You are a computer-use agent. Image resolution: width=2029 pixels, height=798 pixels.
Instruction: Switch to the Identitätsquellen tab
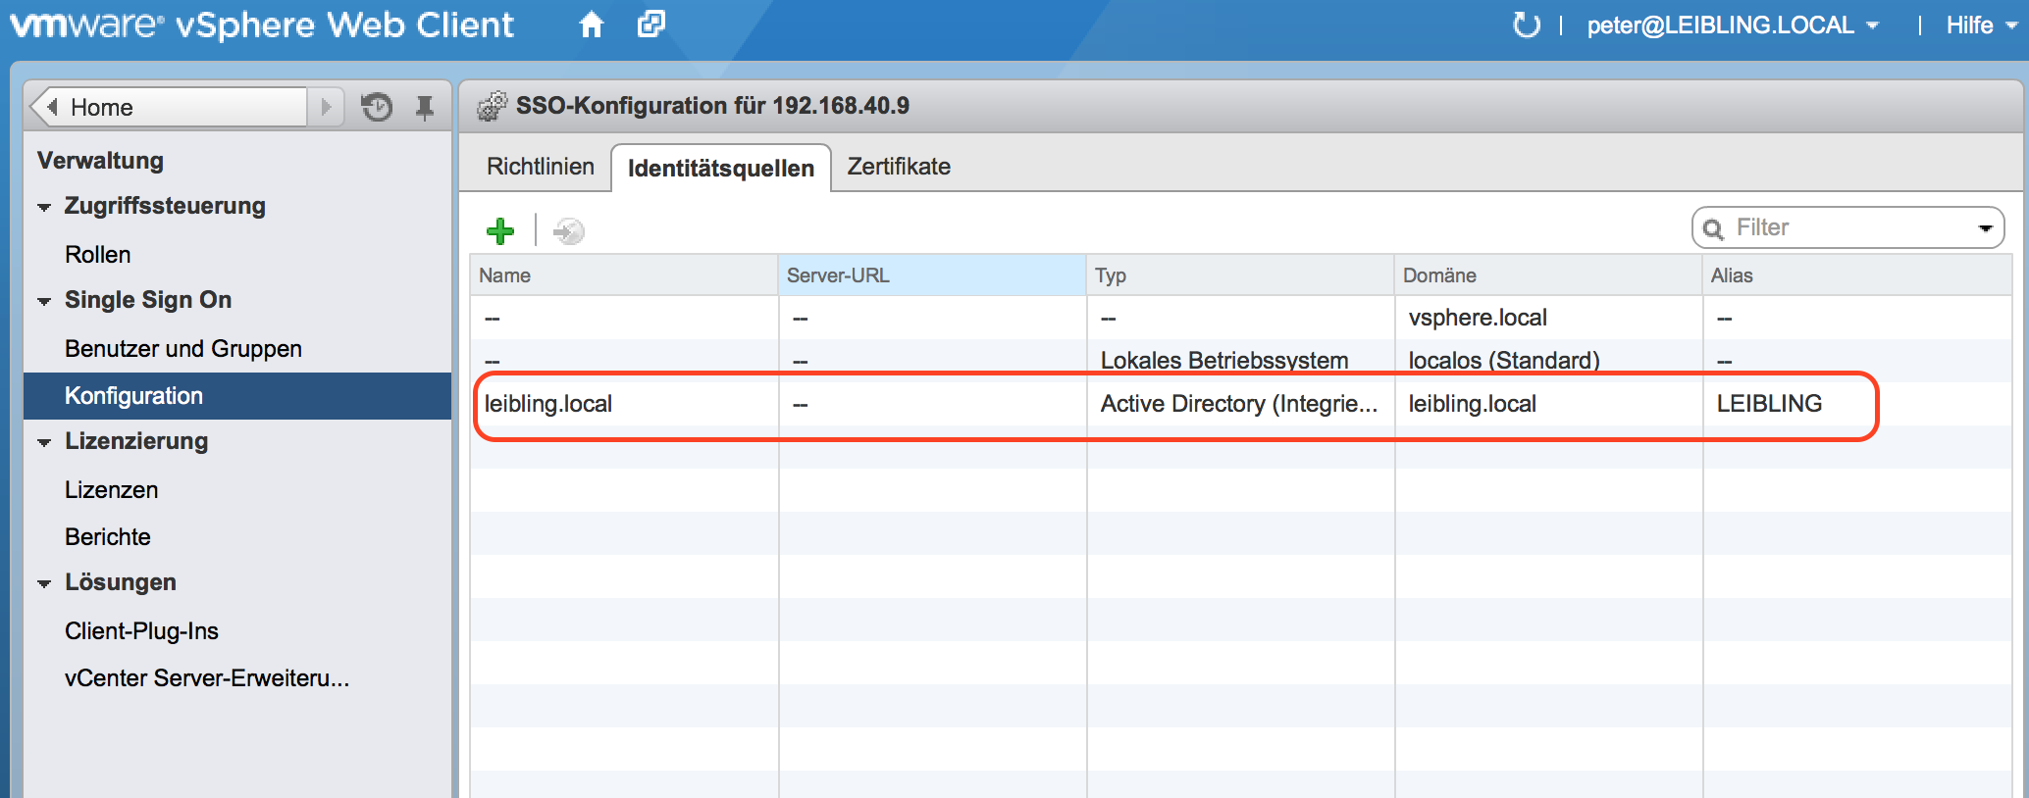point(720,168)
